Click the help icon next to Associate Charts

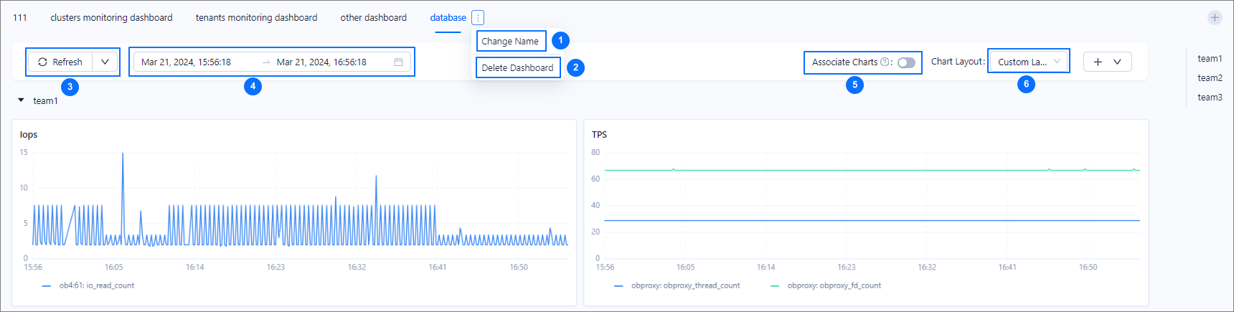(885, 62)
